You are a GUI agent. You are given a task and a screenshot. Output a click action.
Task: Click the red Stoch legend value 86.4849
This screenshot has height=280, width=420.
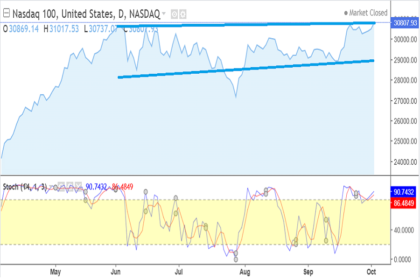pyautogui.click(x=122, y=187)
